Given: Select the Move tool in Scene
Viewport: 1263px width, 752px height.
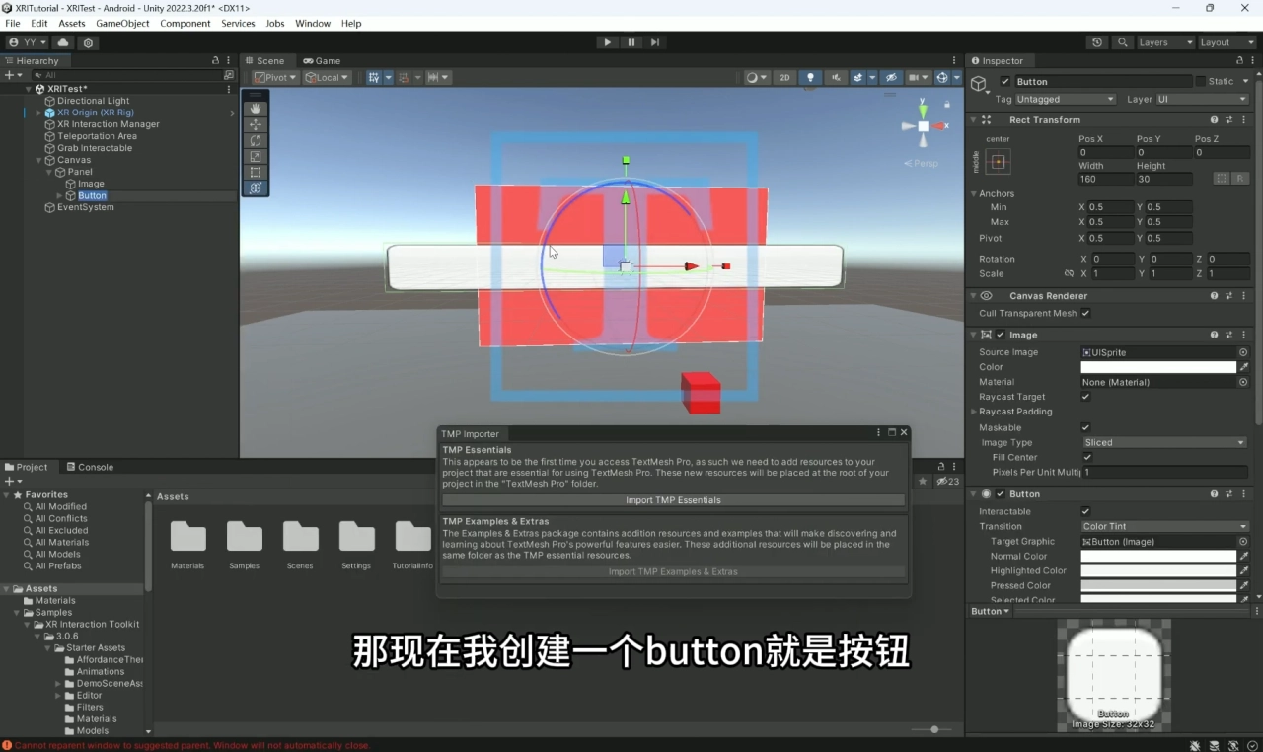Looking at the screenshot, I should 256,124.
